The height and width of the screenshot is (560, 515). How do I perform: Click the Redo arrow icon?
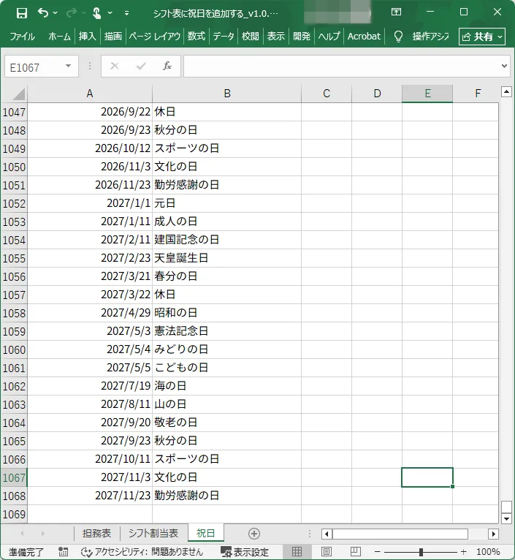(72, 13)
